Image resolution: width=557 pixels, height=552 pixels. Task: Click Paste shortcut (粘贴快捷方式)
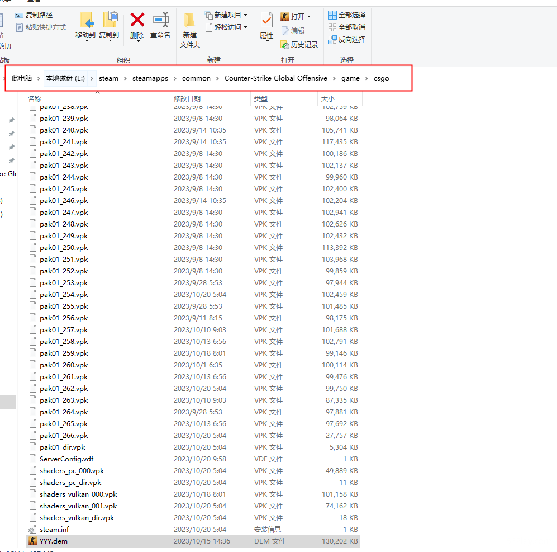coord(40,27)
